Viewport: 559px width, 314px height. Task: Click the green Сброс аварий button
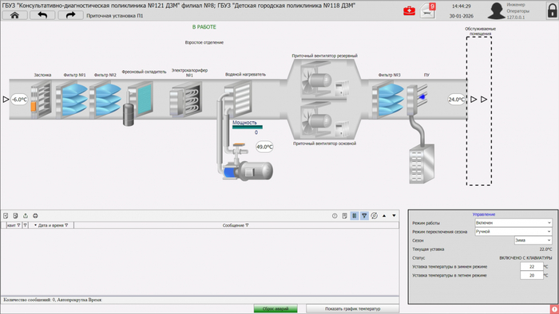pyautogui.click(x=276, y=308)
